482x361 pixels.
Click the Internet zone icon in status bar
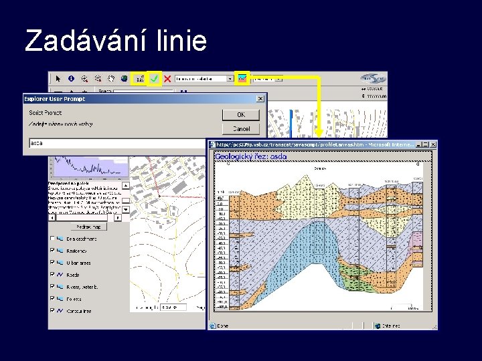tap(378, 326)
